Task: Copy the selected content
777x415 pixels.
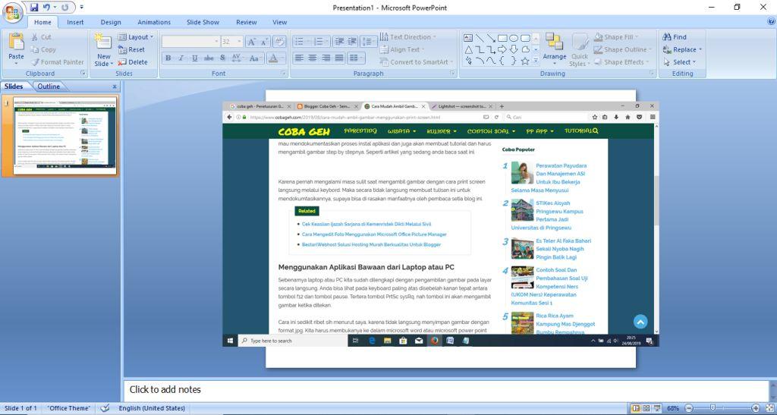Action: pos(43,49)
